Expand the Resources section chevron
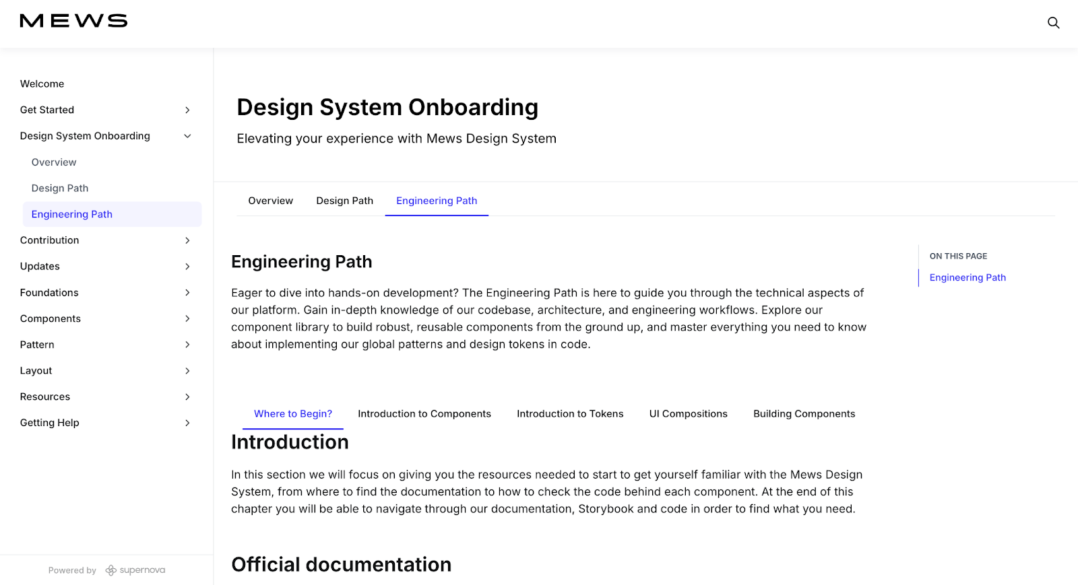Viewport: 1078px width, 585px height. pyautogui.click(x=187, y=397)
